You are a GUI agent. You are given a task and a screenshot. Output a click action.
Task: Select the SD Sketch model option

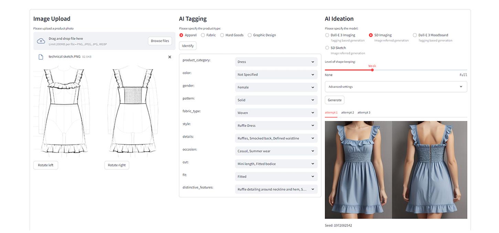tap(327, 48)
